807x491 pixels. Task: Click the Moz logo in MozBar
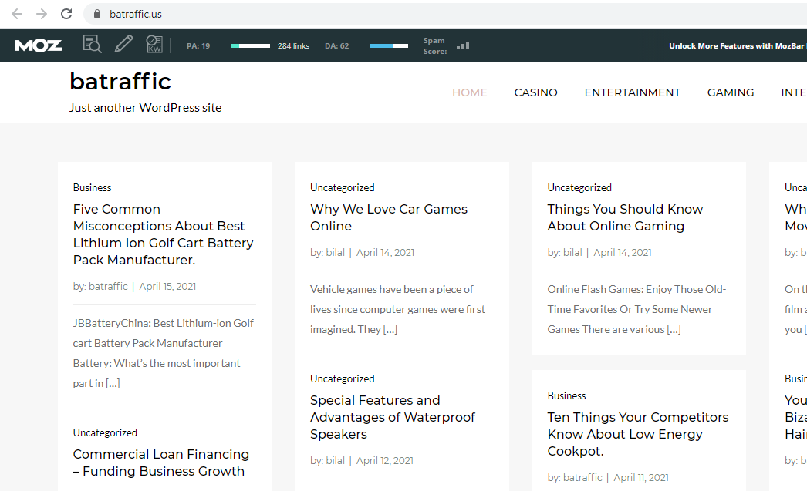[x=39, y=45]
